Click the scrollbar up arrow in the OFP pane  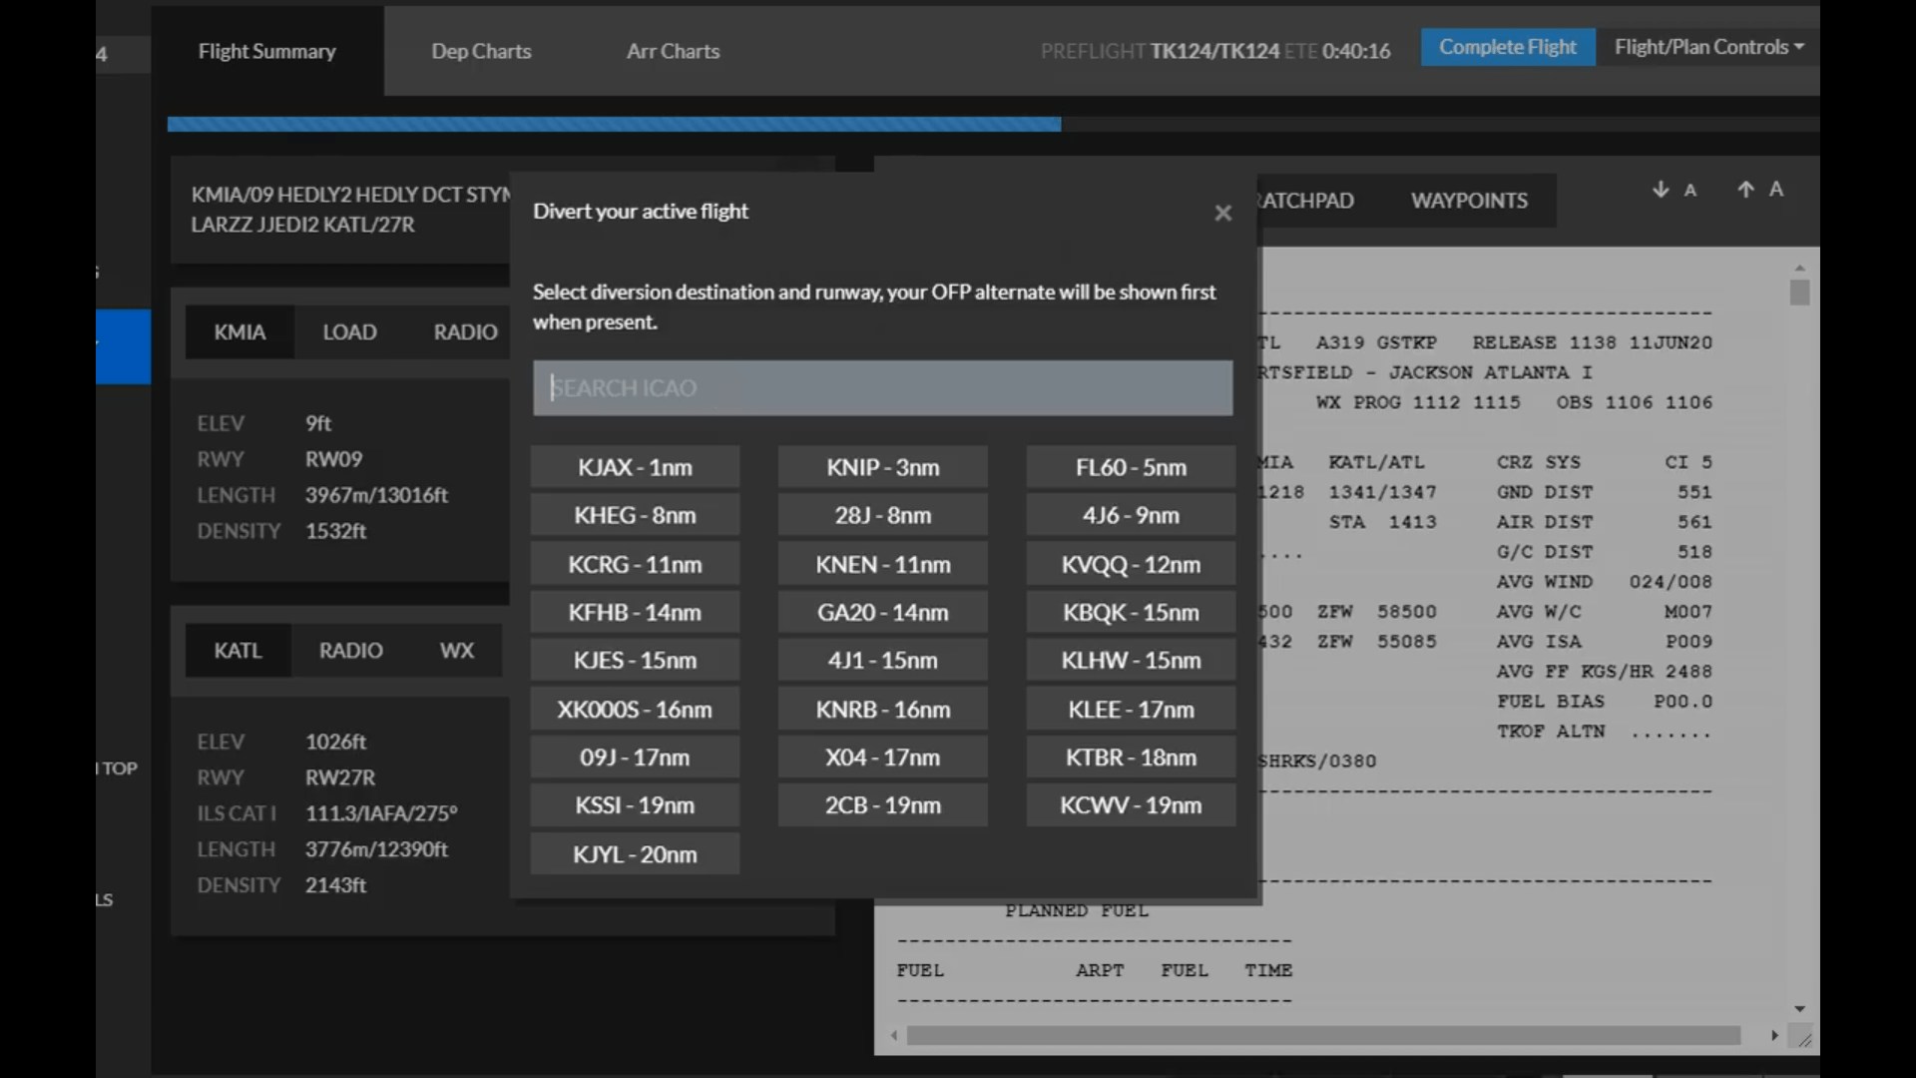coord(1799,268)
